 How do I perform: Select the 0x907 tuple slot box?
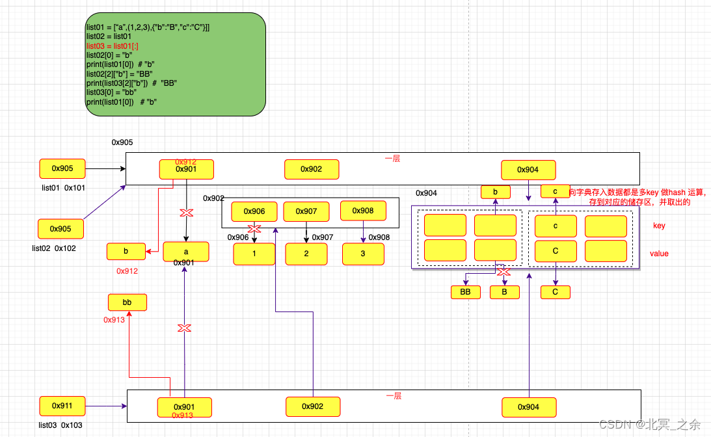[x=306, y=211]
